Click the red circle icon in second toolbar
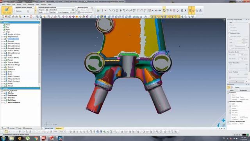250x141 pixels. click(x=31, y=16)
